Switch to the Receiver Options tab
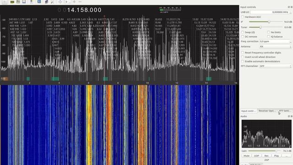This screenshot has height=165, width=293. [x=267, y=111]
